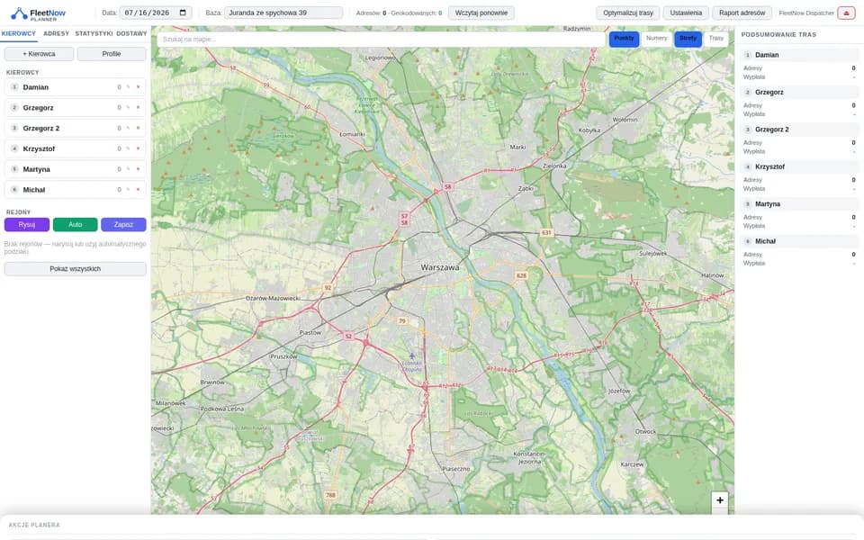
Task: Click the Baza field containing Juranda ze spychowa 39
Action: tap(283, 13)
